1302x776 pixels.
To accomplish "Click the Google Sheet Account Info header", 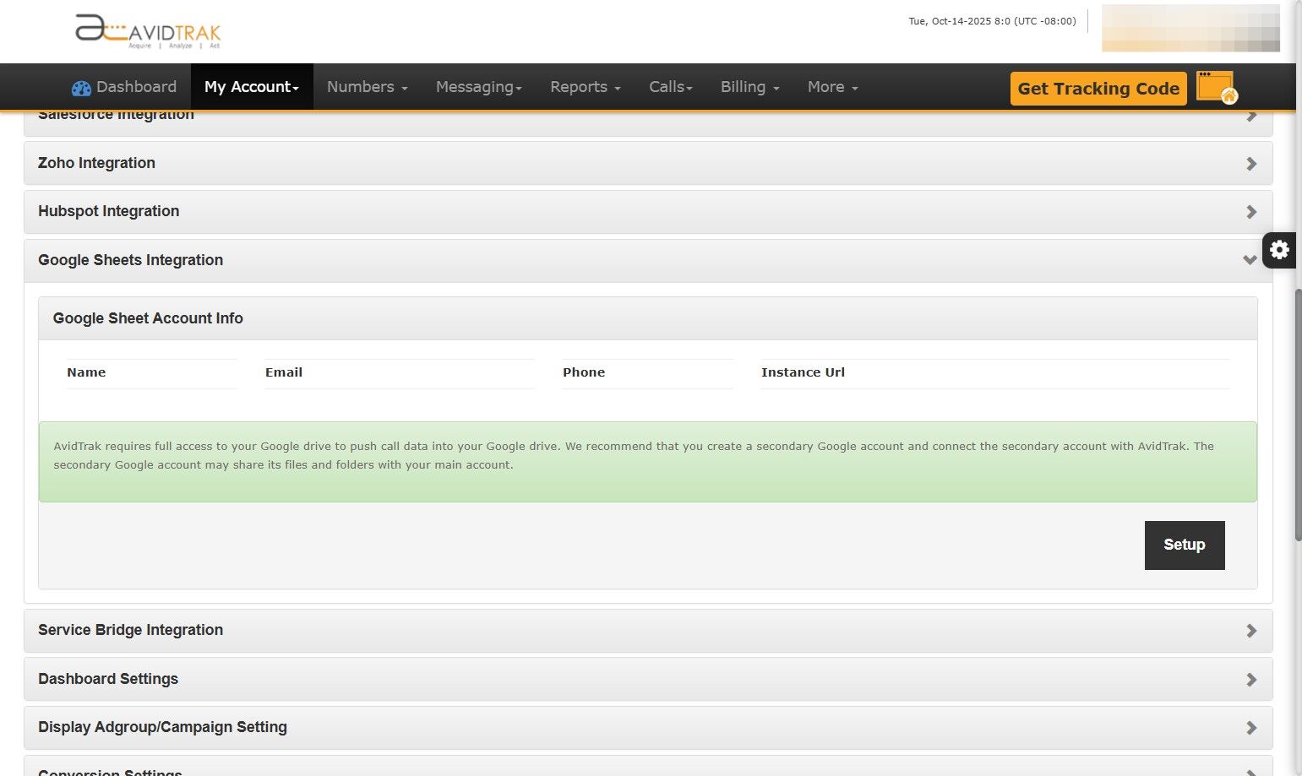I will coord(648,318).
